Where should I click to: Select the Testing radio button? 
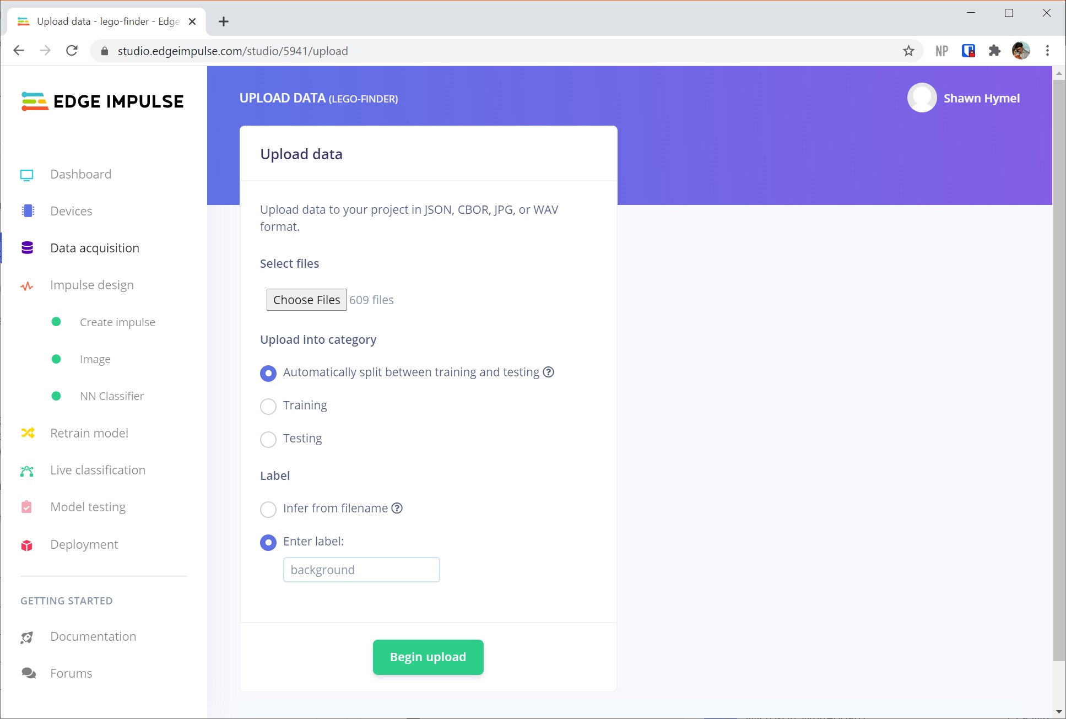tap(268, 439)
